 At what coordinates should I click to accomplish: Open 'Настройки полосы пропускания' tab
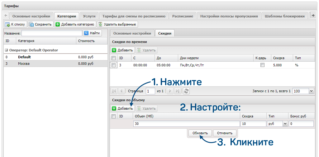[x=229, y=16]
